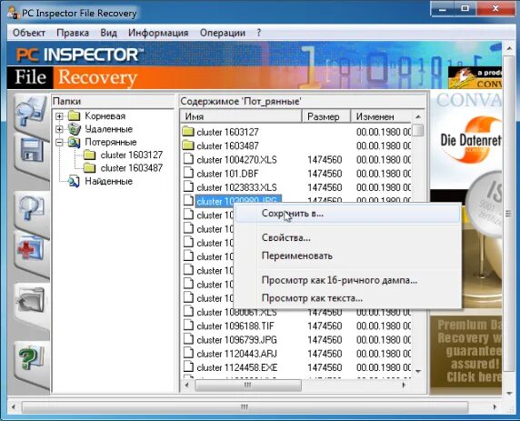This screenshot has width=520, height=421.
Task: Click the floppy disk save icon
Action: click(32, 150)
